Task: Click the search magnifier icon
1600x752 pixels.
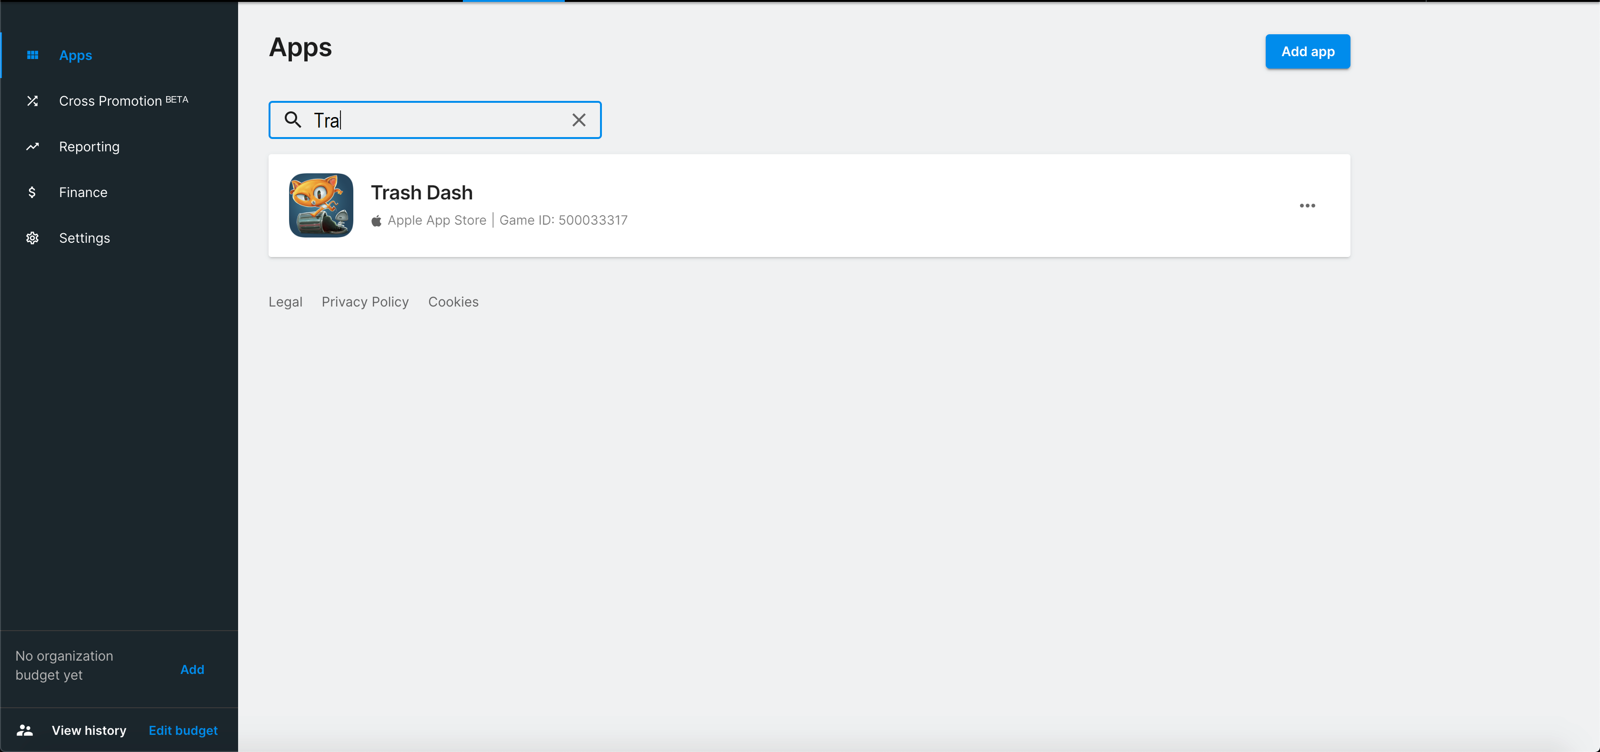Action: click(x=292, y=120)
